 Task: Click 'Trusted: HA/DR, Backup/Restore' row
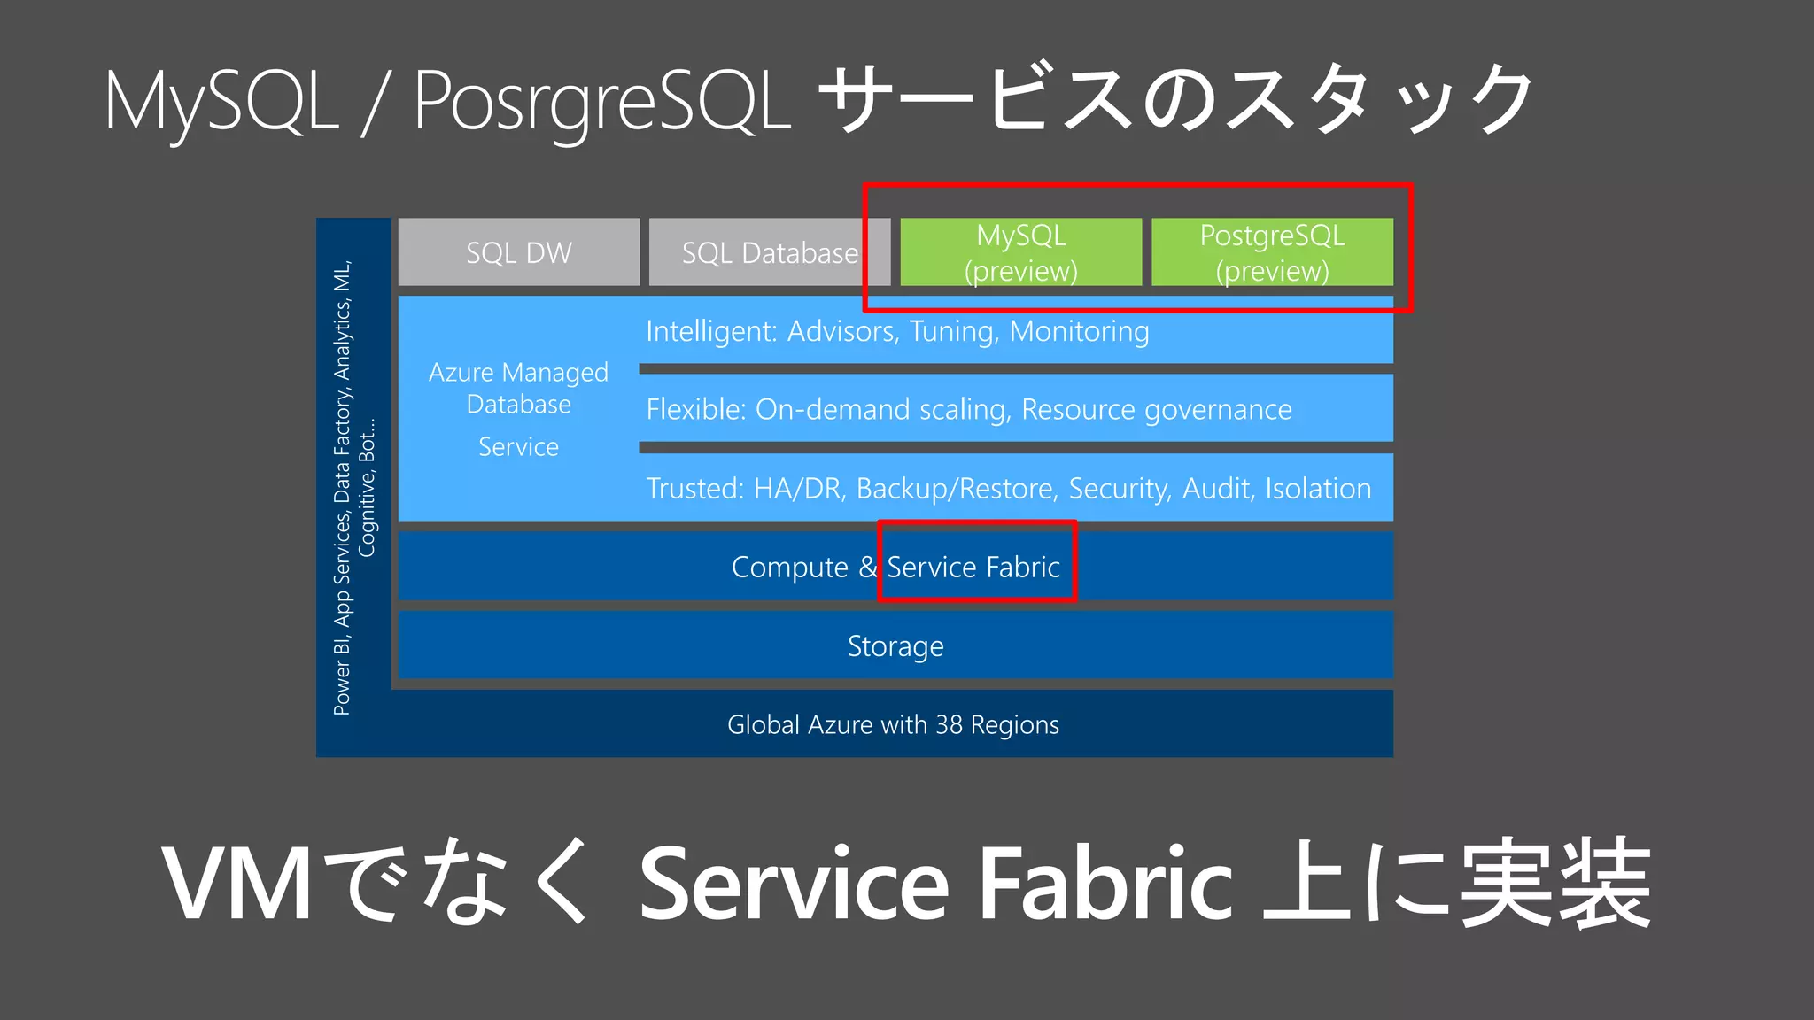1016,488
